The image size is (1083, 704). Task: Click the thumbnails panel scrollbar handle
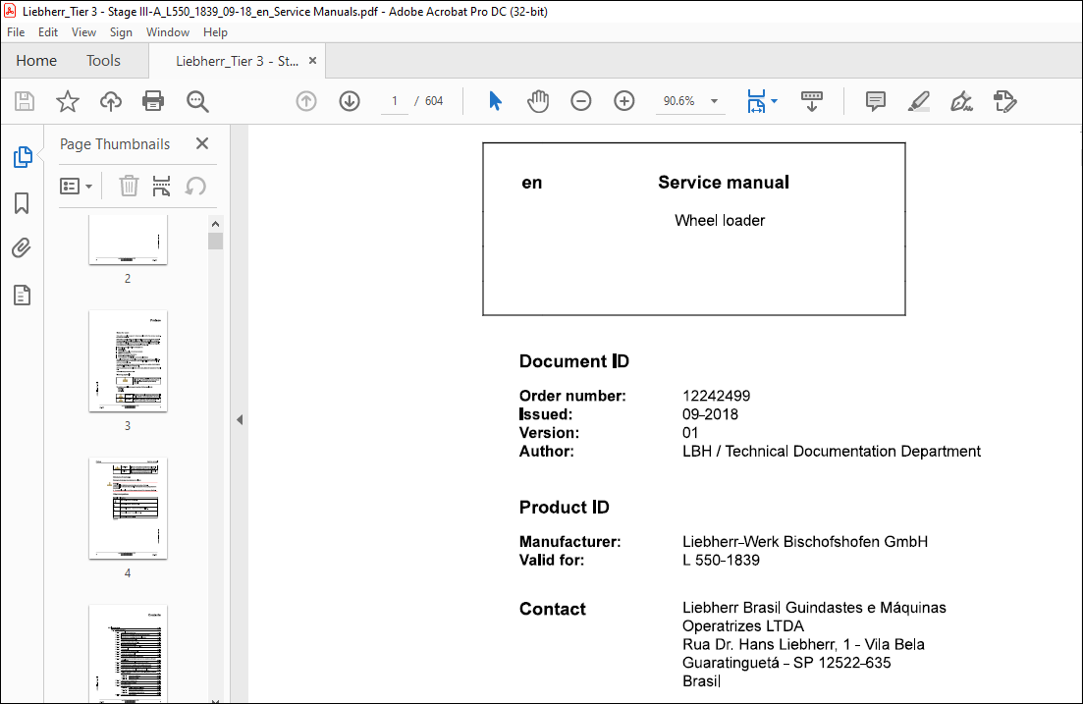[215, 241]
